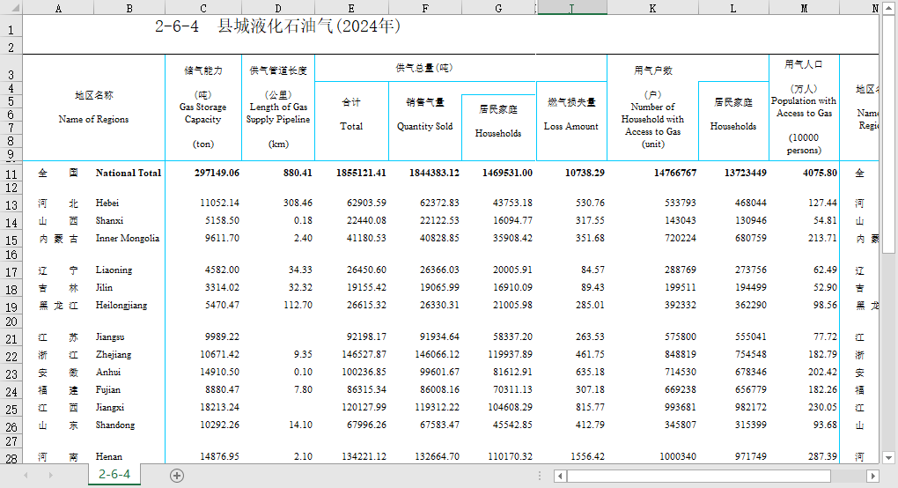Select Anhui quantity sold 99601.67

point(425,373)
